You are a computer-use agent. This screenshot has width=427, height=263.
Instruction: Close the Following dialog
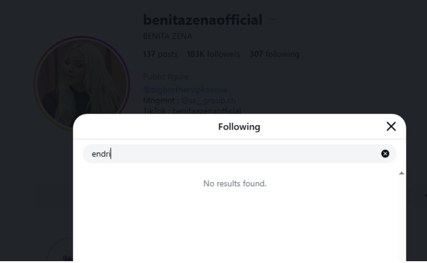click(x=391, y=126)
